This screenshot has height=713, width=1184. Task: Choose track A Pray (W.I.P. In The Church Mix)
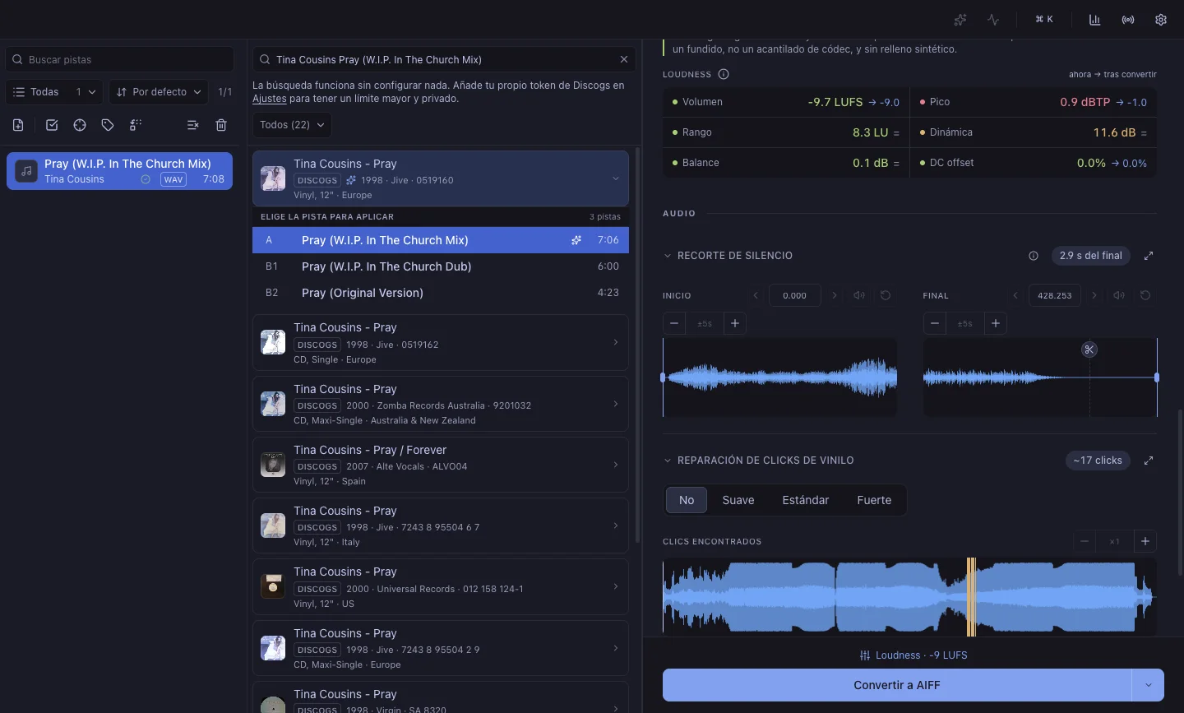pyautogui.click(x=441, y=240)
